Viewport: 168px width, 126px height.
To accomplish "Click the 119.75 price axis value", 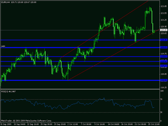I will (x=164, y=54).
